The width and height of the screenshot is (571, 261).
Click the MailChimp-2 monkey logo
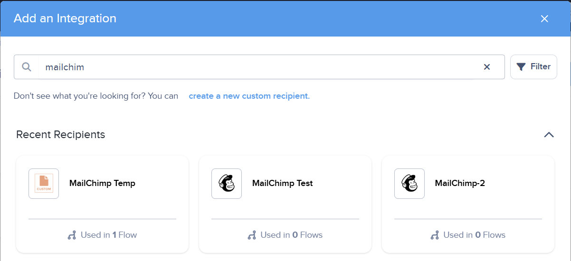409,184
